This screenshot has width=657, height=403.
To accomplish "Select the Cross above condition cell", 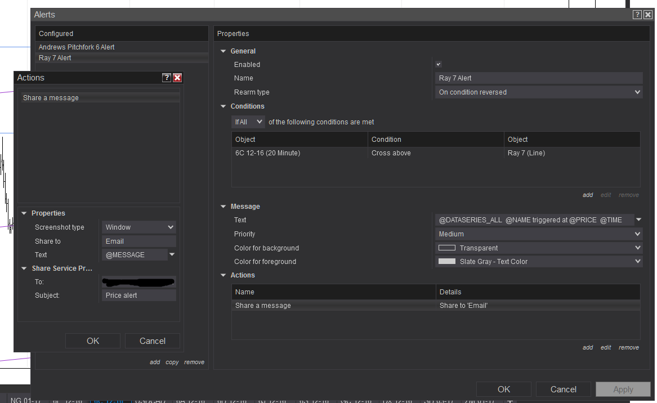I will pos(436,153).
